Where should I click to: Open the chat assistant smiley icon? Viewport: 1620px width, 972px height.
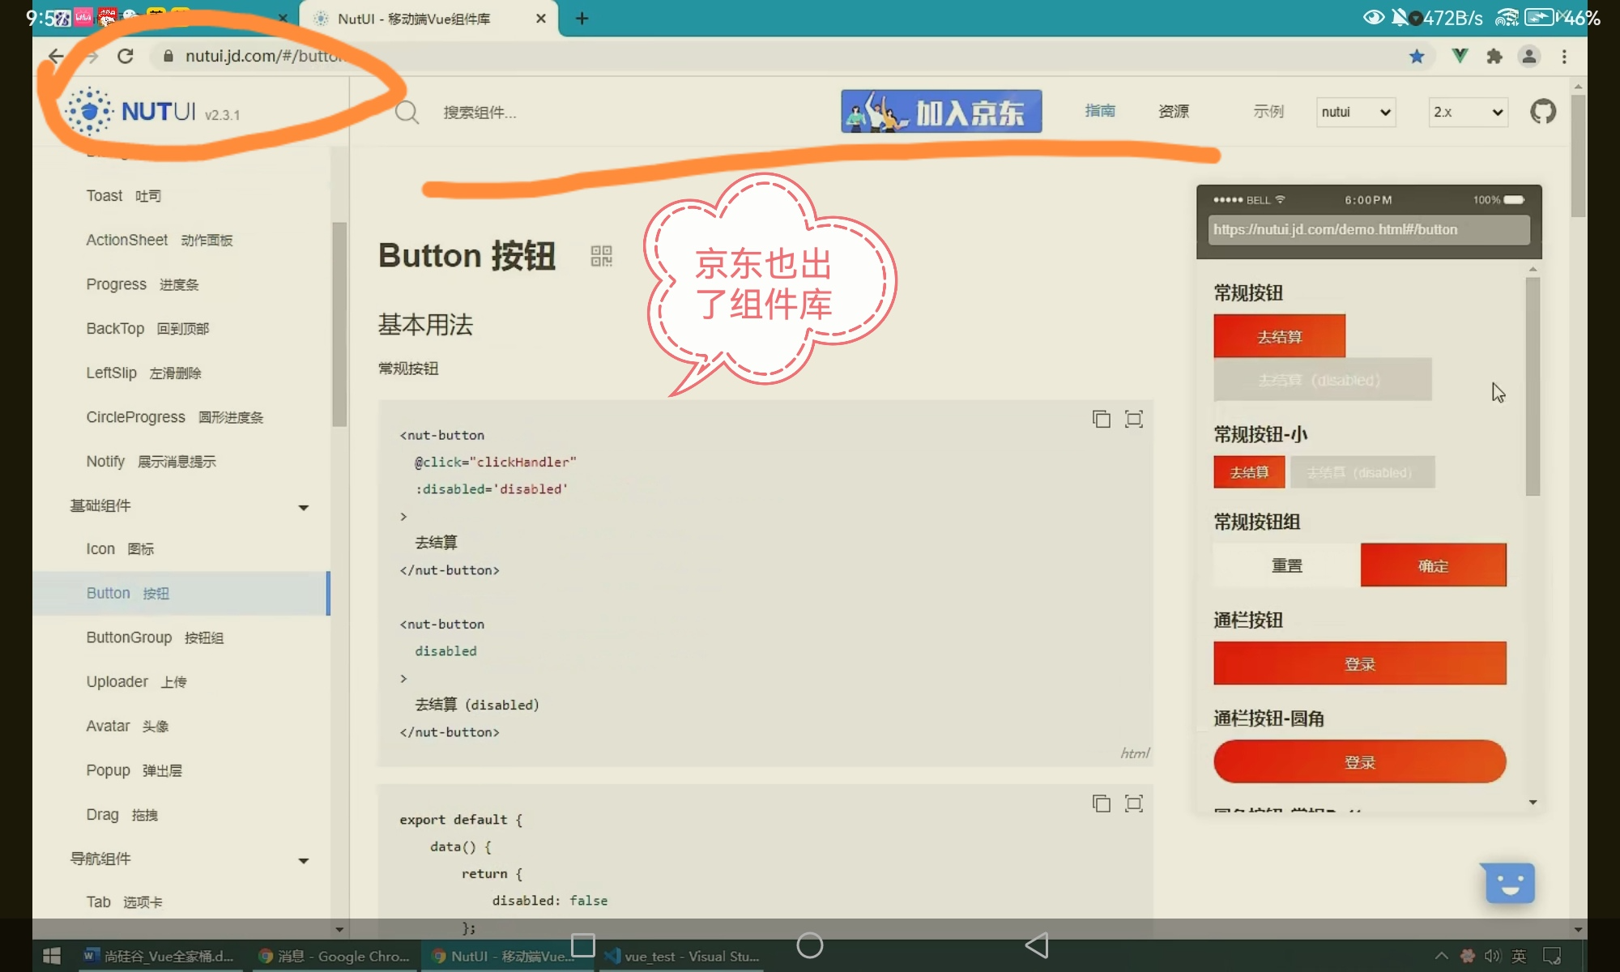(1509, 883)
